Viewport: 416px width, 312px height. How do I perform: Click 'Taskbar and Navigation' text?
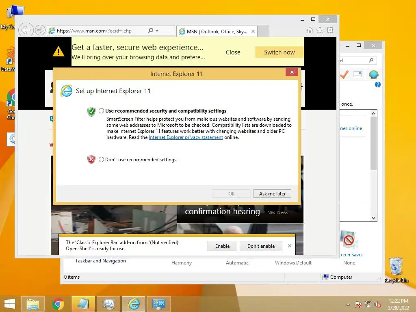[101, 261]
